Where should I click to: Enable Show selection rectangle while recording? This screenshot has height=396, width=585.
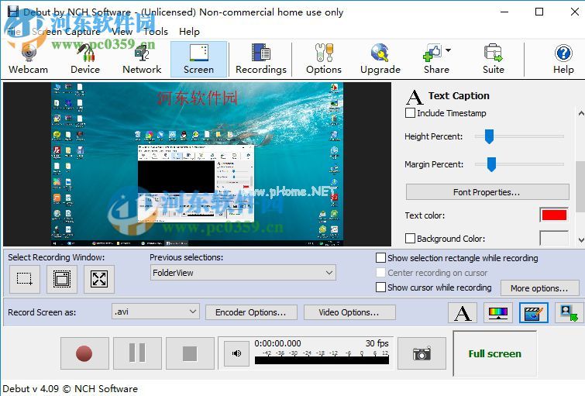380,258
